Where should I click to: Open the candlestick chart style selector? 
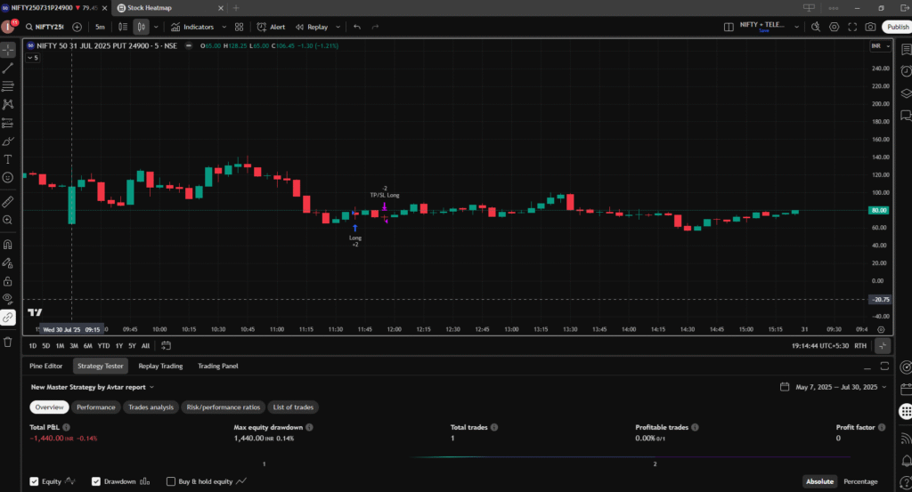click(x=142, y=27)
